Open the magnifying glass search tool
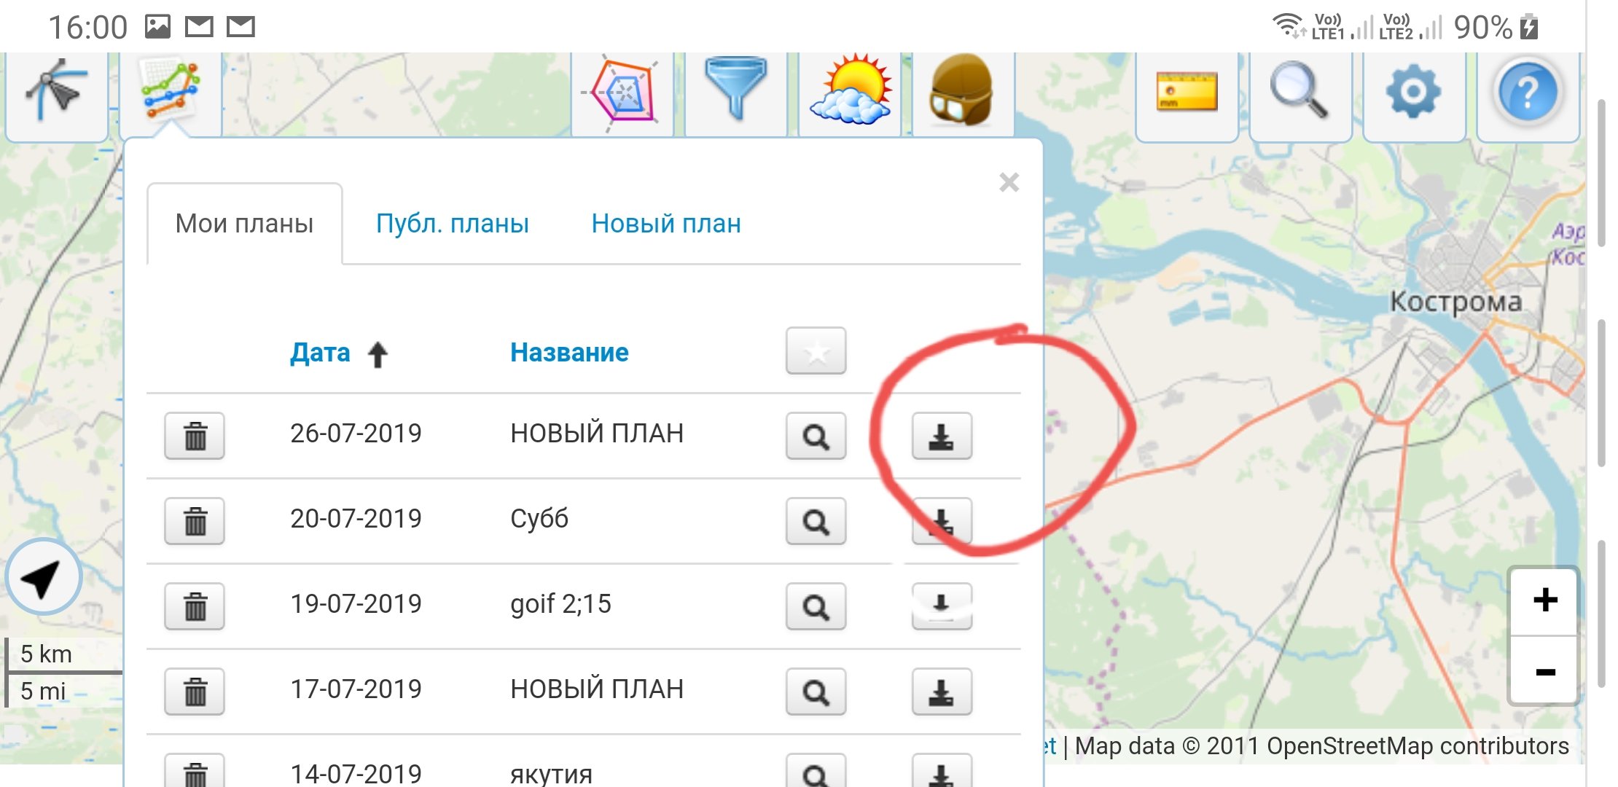Screen dimensions: 1618x787 click(x=1300, y=90)
